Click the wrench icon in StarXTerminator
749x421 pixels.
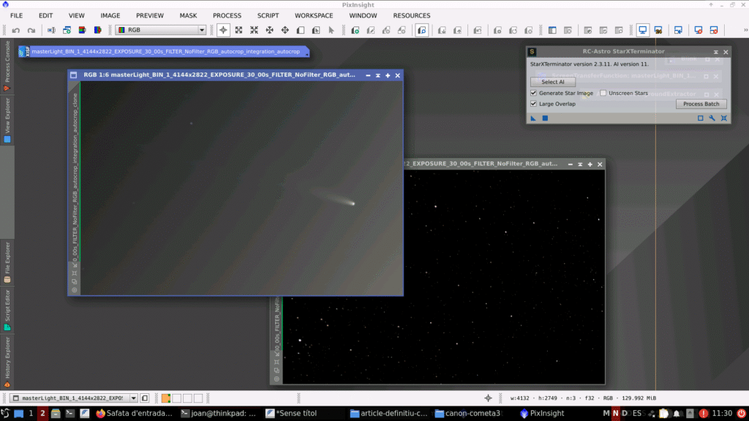(712, 118)
